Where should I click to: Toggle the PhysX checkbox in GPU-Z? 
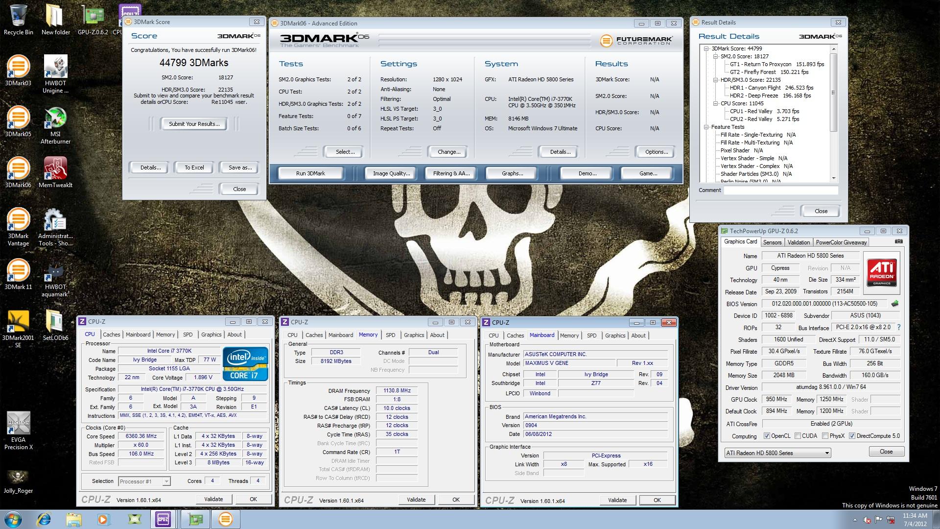coord(825,436)
